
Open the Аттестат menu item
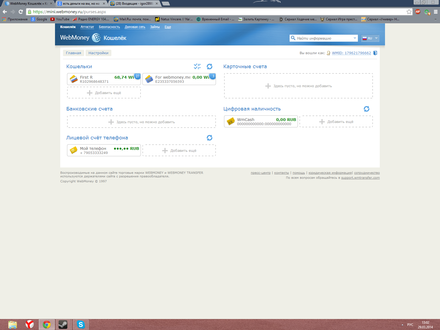click(87, 27)
